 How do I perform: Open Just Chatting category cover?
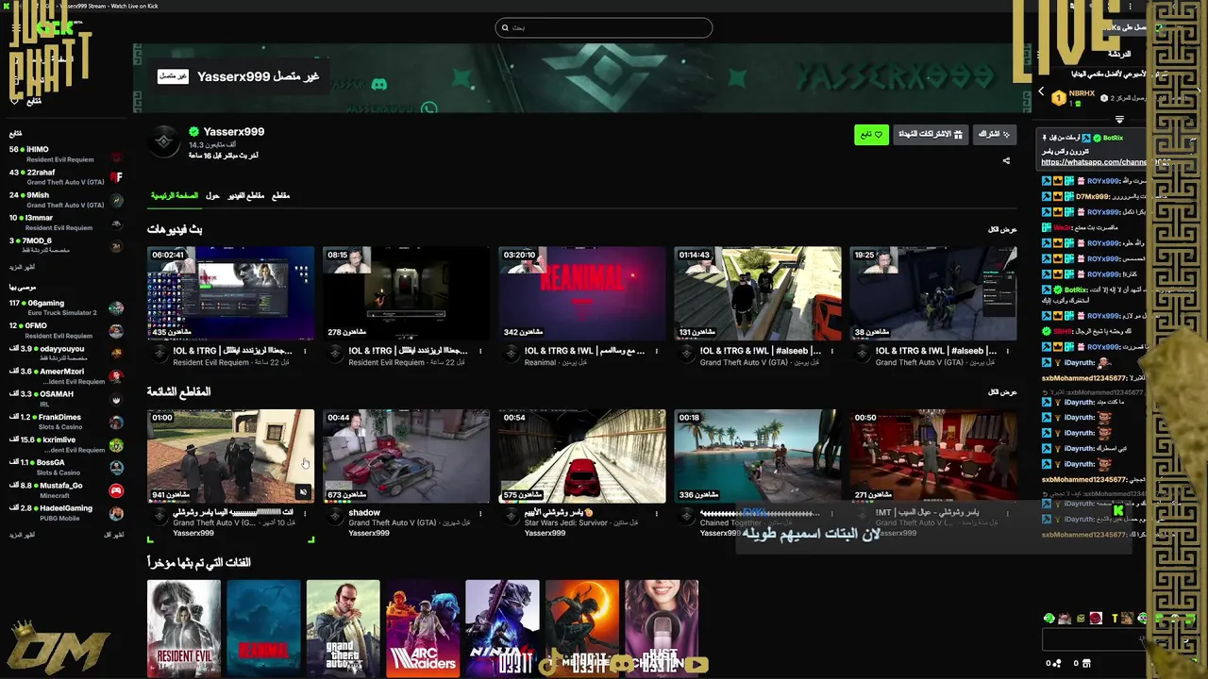(662, 628)
